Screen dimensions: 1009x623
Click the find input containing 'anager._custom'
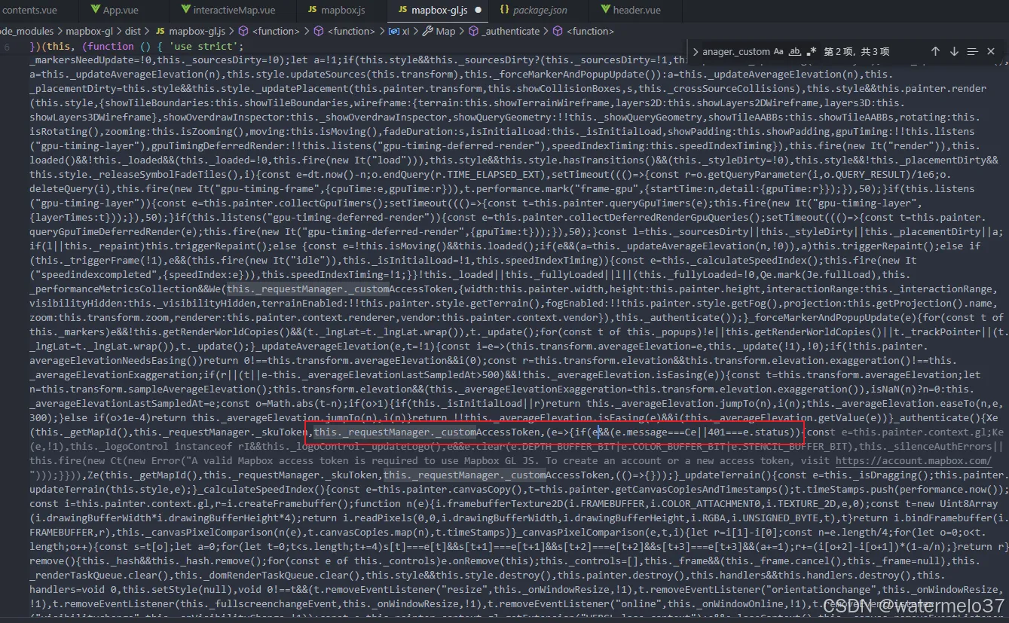click(x=735, y=51)
